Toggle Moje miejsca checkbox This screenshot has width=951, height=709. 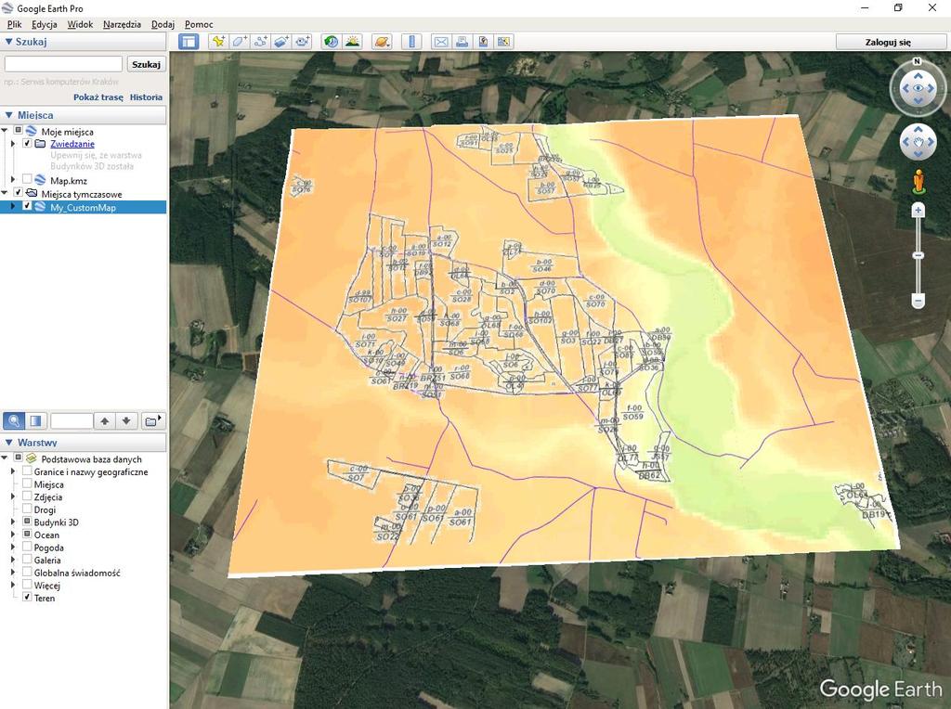pyautogui.click(x=19, y=131)
